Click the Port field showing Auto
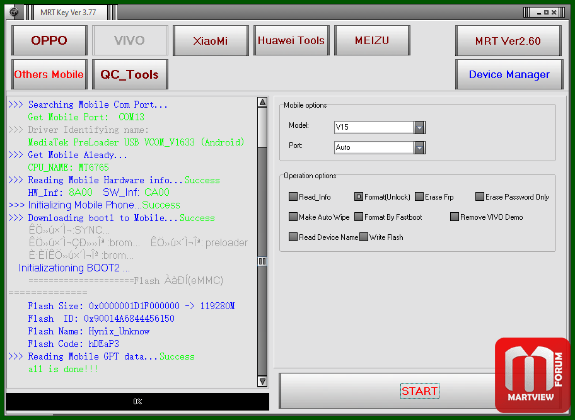Viewport: 575px width, 420px height. pyautogui.click(x=374, y=147)
